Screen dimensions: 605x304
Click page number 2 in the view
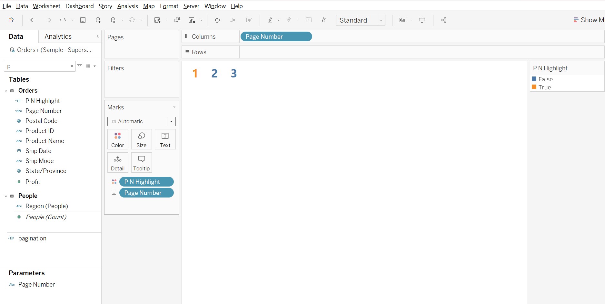214,74
